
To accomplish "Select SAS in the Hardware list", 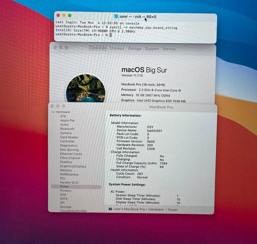I will click(x=63, y=195).
